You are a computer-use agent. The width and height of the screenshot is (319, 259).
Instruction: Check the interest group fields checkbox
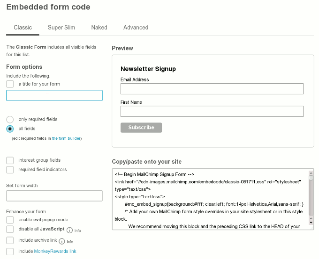click(10, 160)
